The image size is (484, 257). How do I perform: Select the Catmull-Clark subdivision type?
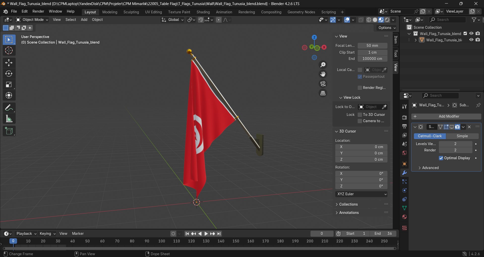(430, 136)
